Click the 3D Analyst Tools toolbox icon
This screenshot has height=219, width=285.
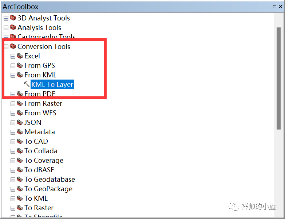pyautogui.click(x=13, y=18)
